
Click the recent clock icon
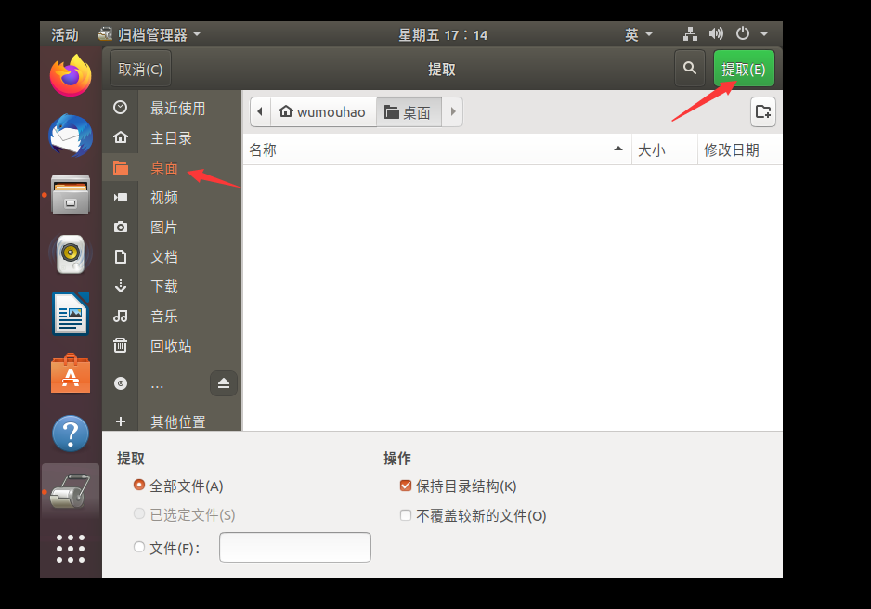click(x=121, y=108)
